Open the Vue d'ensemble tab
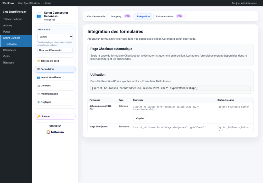 coord(96,16)
